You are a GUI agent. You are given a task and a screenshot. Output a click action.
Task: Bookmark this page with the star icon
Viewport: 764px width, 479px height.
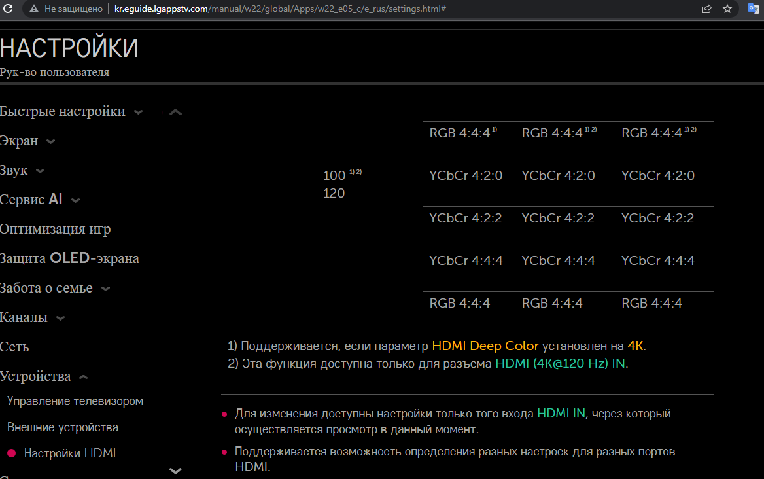point(727,9)
